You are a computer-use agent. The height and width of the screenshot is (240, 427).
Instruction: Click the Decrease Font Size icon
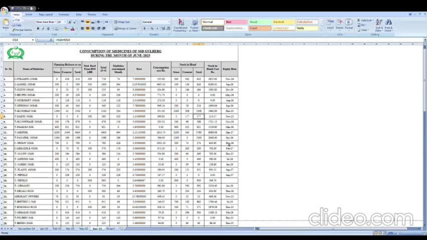click(x=74, y=22)
